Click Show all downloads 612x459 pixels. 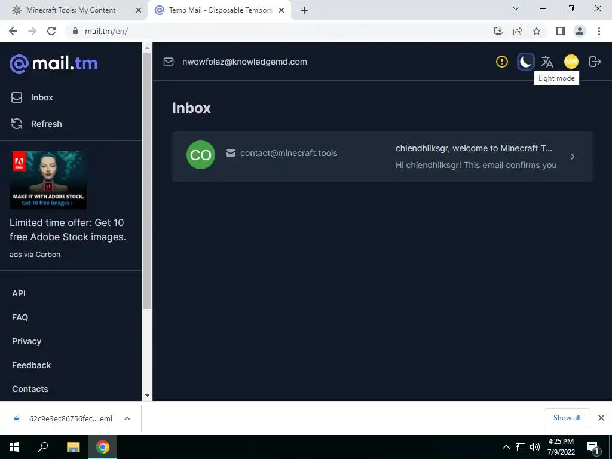567,418
